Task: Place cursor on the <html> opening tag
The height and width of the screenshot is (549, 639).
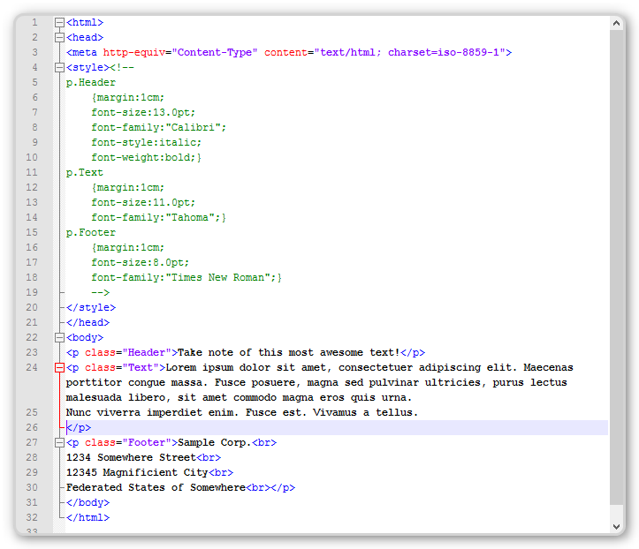Action: (85, 22)
